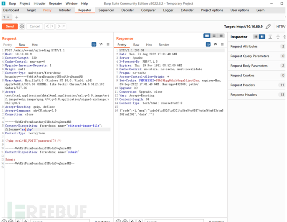This screenshot has height=222, width=287.
Task: Expand Request Attributes section
Action: 257,47
